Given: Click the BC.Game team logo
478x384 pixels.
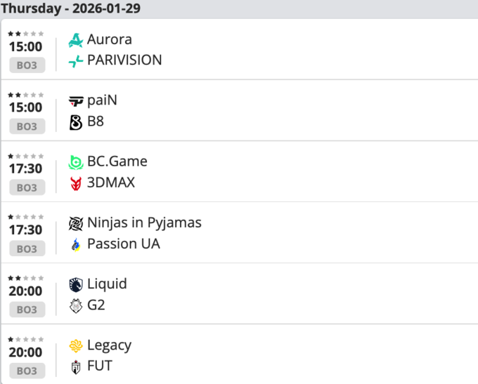Looking at the screenshot, I should [76, 162].
